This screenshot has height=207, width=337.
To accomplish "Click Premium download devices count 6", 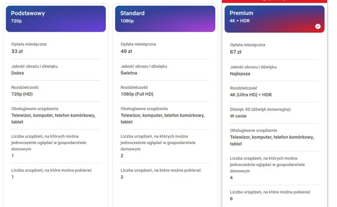I will (231, 199).
